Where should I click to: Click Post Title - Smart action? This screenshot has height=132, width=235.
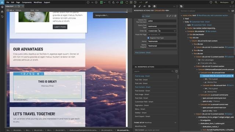(x=141, y=80)
